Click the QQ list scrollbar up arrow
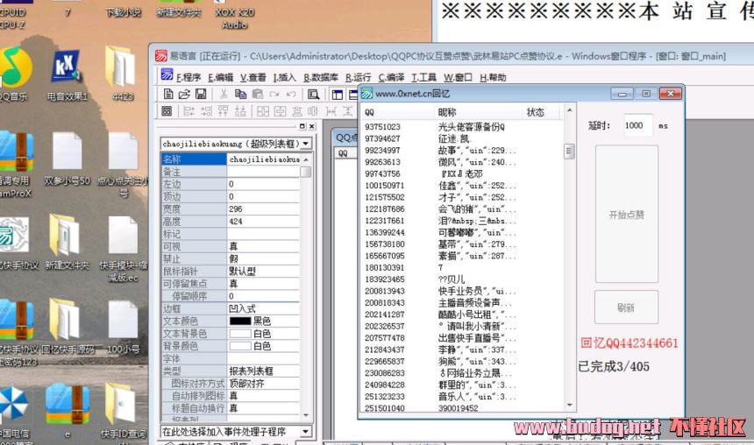Viewport: 754px width, 445px height. pos(569,110)
